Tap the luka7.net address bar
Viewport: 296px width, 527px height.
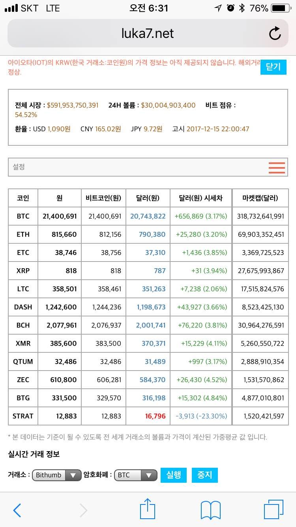[148, 34]
